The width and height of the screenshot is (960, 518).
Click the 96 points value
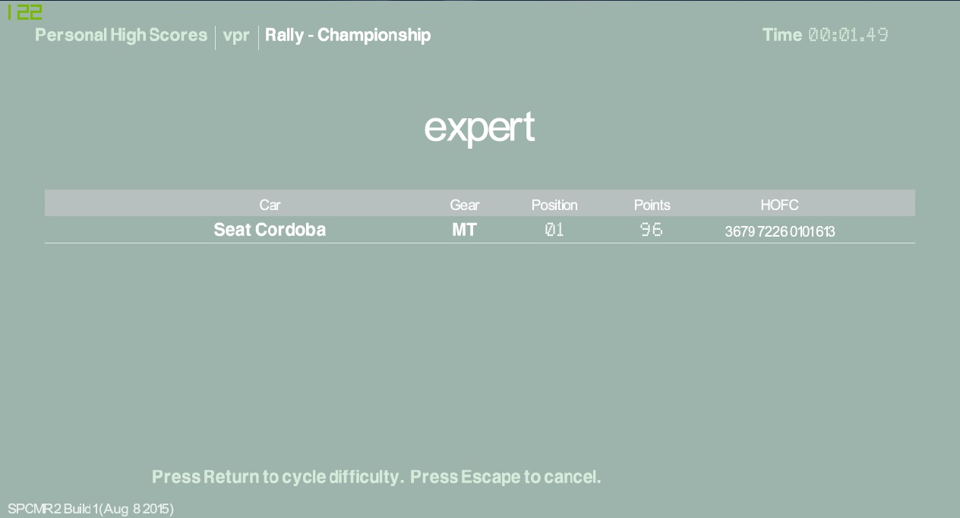[x=652, y=230]
